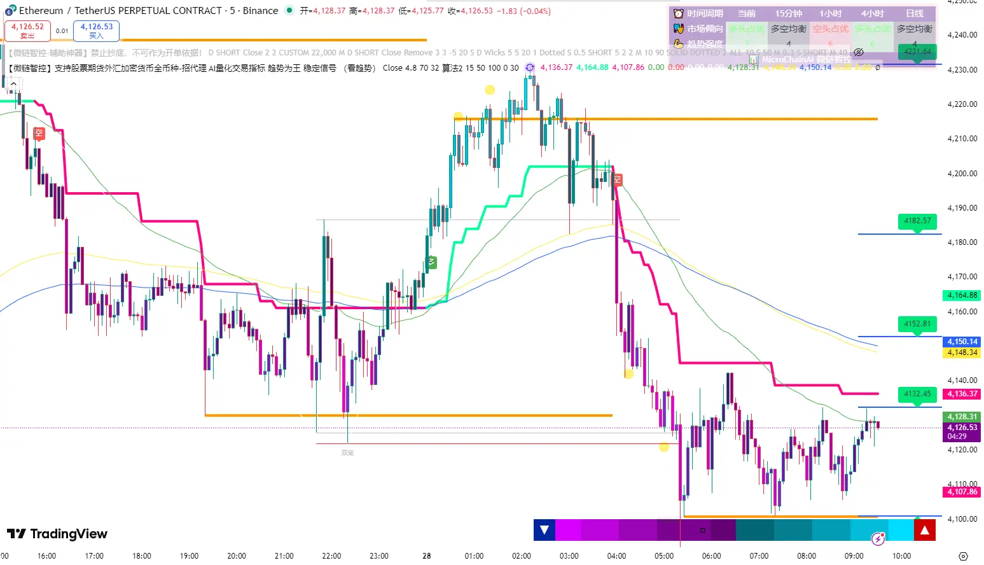984x565 pixels.
Task: Click the red 空 short signal near 16:00
Action: coord(39,133)
